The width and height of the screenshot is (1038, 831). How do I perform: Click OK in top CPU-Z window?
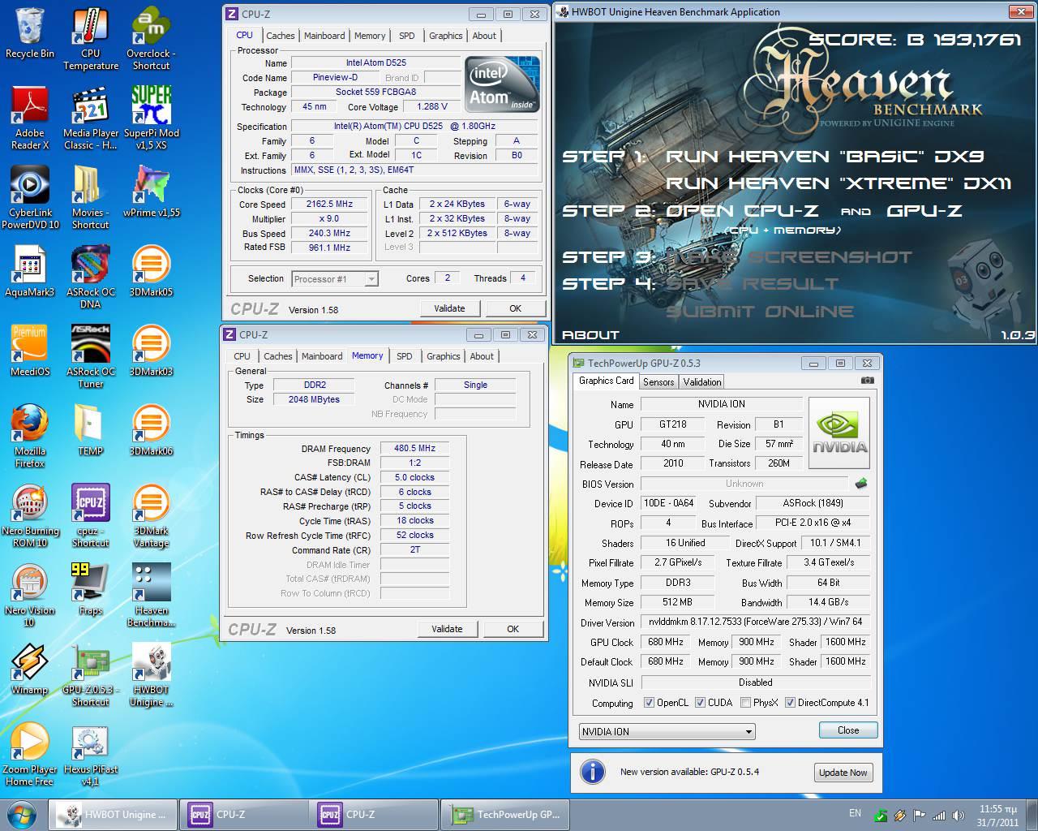point(515,308)
